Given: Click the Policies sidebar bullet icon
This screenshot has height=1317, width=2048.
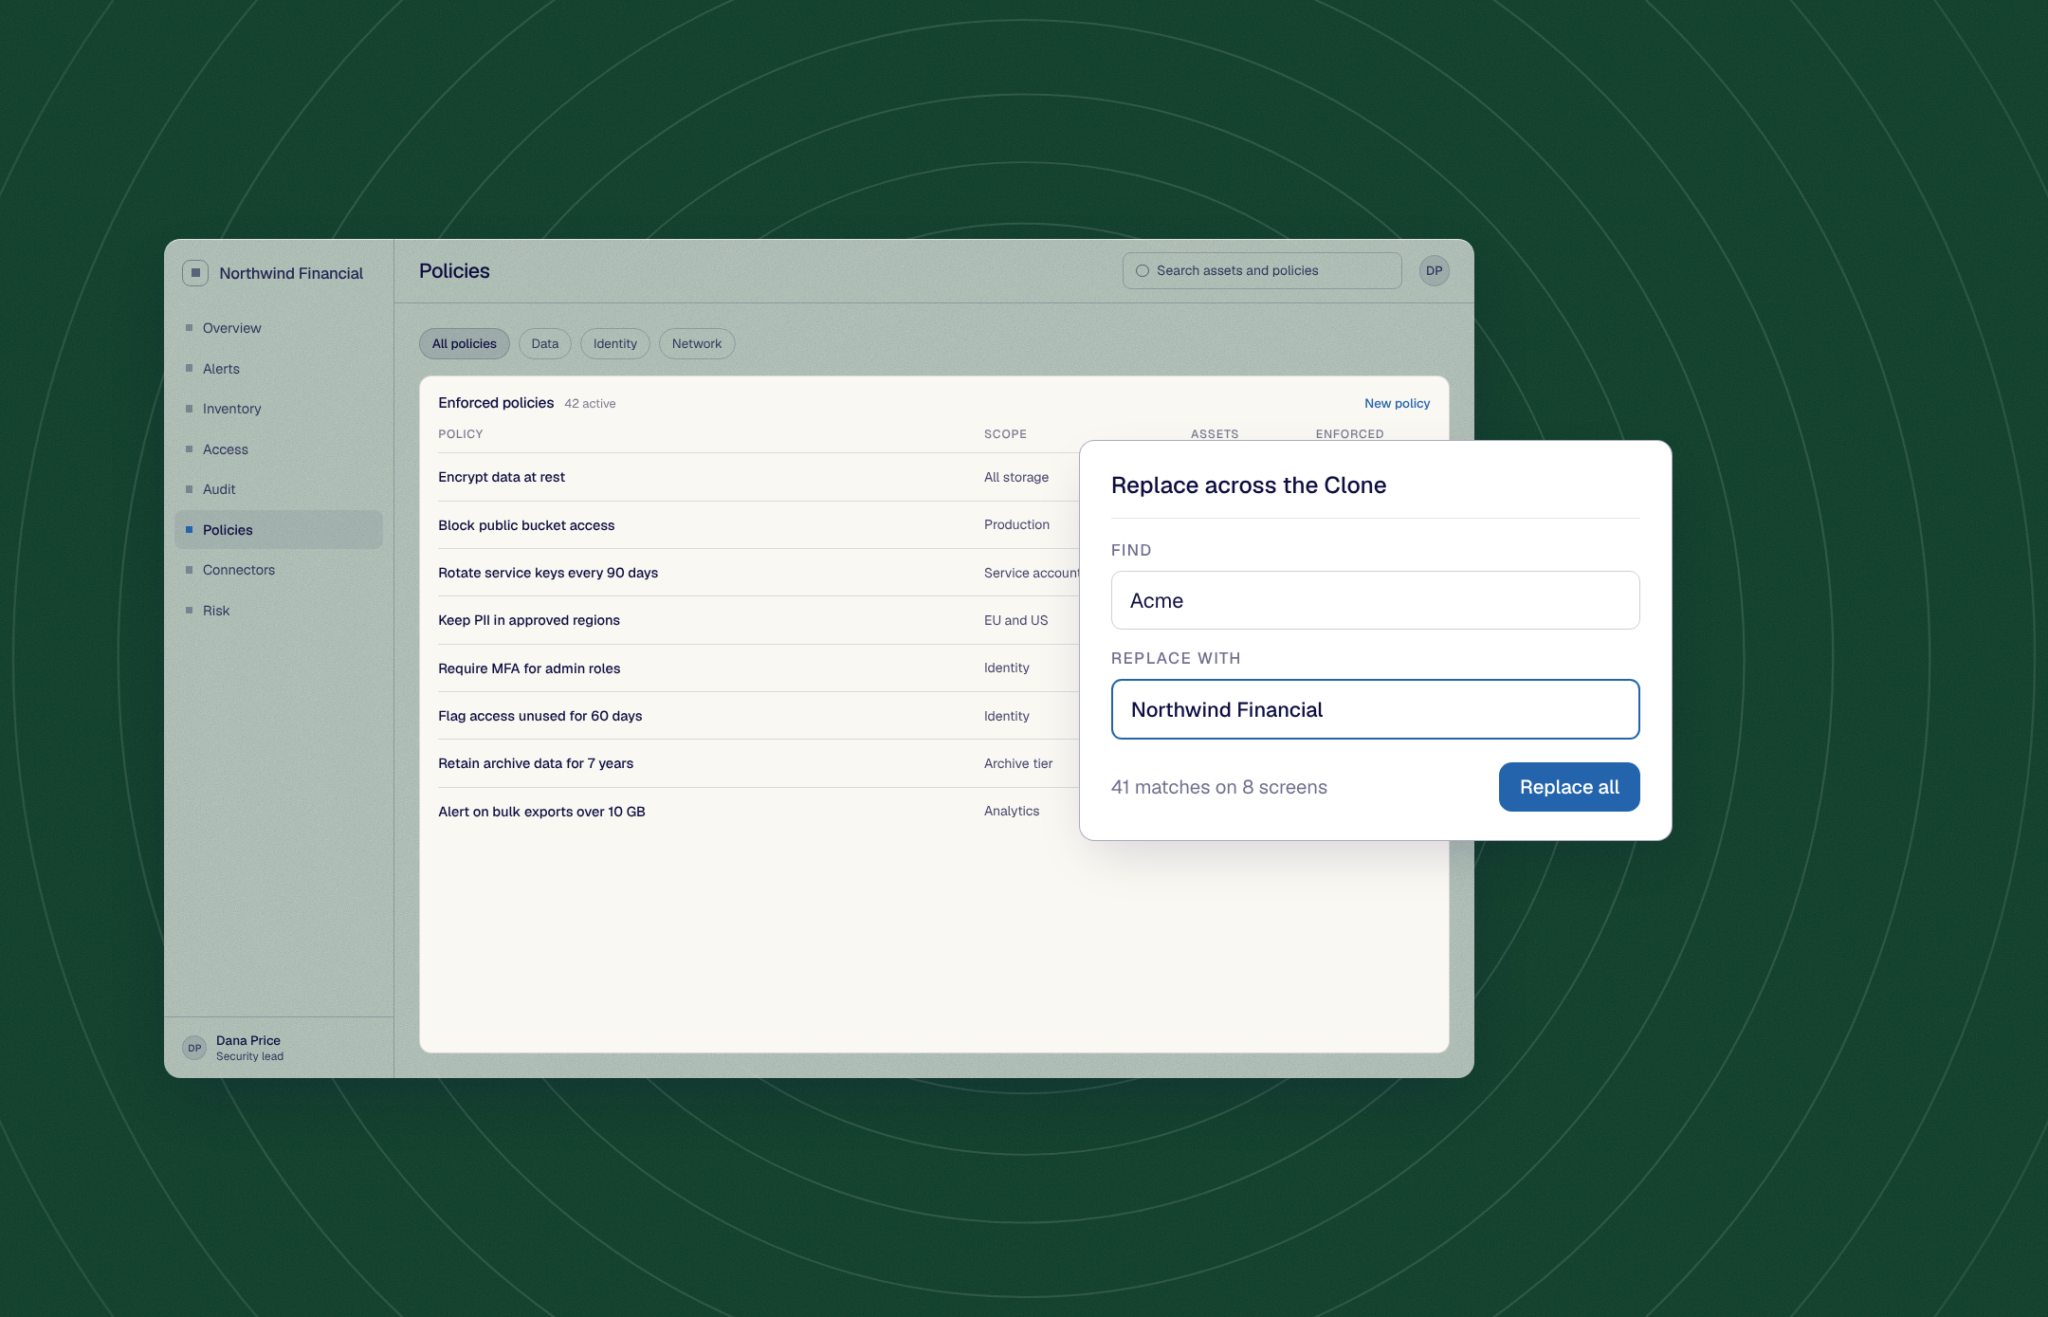Looking at the screenshot, I should [189, 530].
